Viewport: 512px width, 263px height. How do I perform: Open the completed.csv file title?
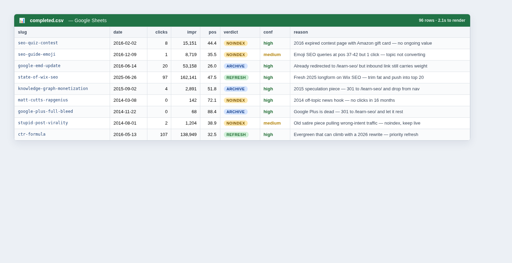(x=47, y=20)
